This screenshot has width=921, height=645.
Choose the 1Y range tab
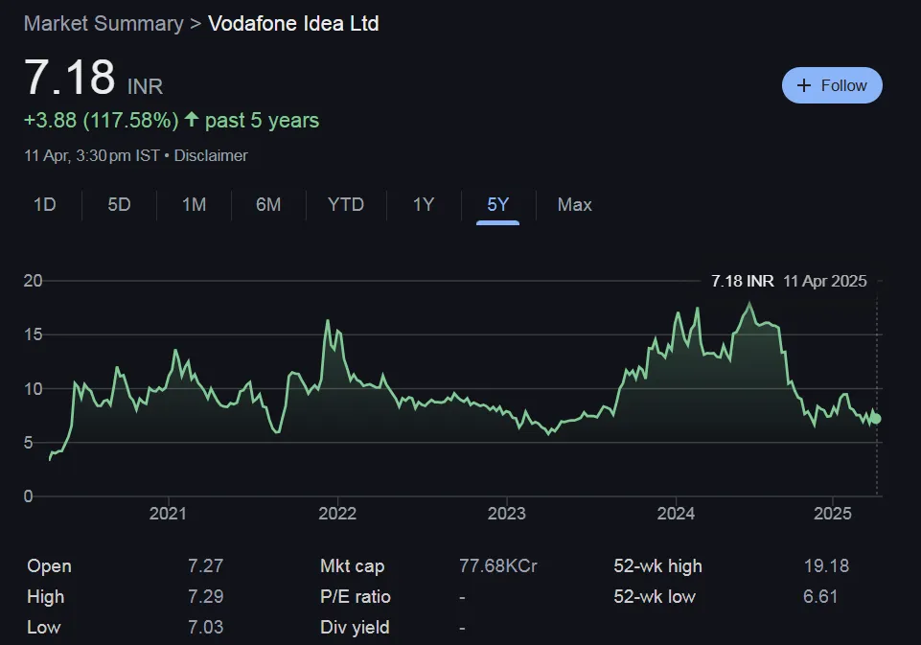424,204
